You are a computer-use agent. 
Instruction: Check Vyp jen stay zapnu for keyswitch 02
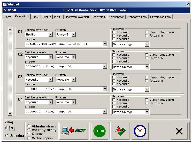click(x=147, y=55)
